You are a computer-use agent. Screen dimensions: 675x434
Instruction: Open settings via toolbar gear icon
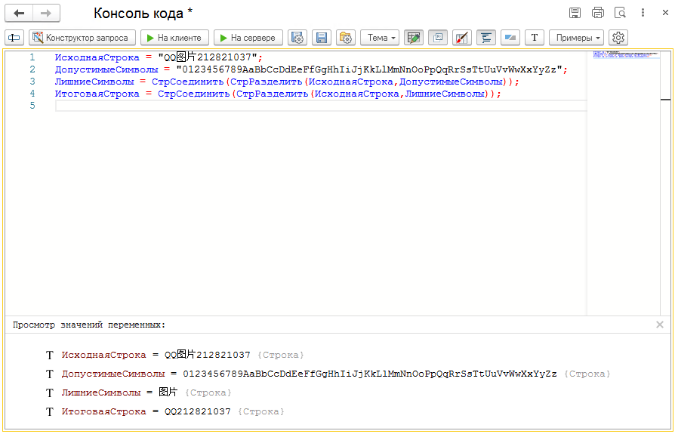(x=618, y=38)
